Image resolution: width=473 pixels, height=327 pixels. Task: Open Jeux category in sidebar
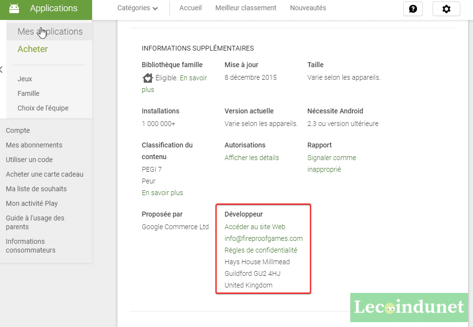[25, 79]
